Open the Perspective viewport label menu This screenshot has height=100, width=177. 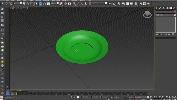(17, 8)
